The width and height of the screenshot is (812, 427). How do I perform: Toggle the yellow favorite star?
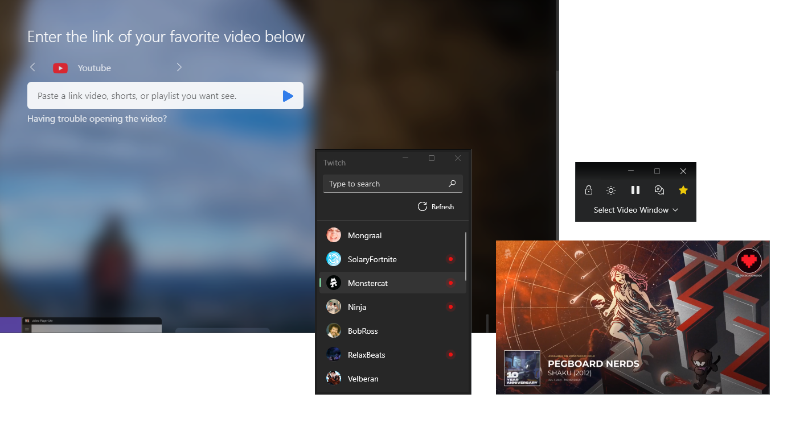tap(683, 190)
